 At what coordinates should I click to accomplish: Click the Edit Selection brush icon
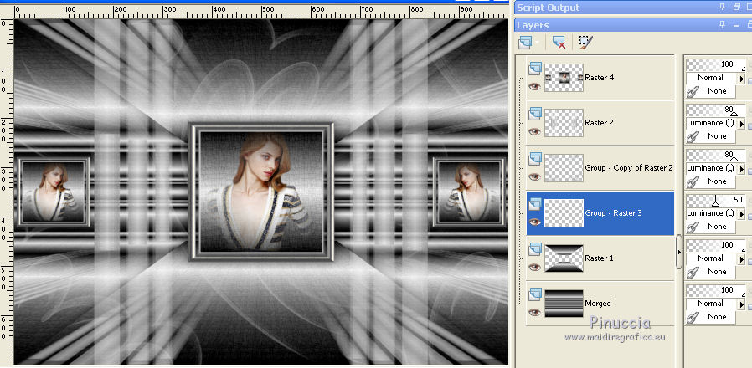point(585,43)
